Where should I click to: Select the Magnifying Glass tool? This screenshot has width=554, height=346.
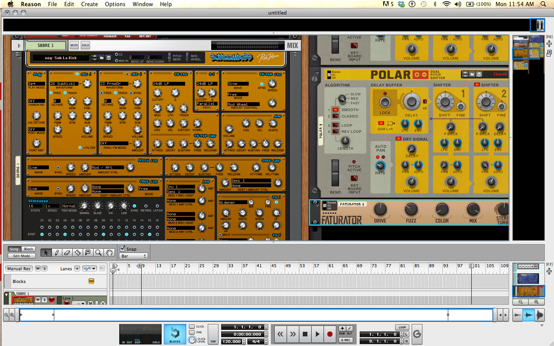(99, 253)
